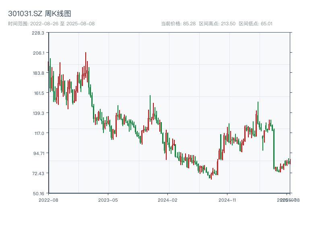Click the interval high 213.50 label
This screenshot has height=241, width=322.
pos(217,24)
